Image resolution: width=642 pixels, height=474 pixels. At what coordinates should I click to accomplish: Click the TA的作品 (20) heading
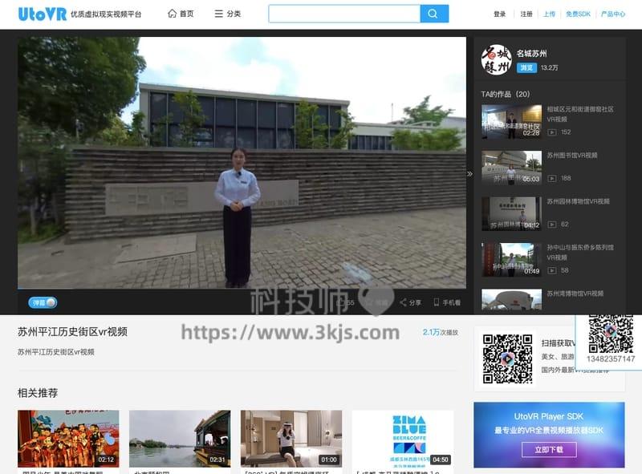(506, 94)
